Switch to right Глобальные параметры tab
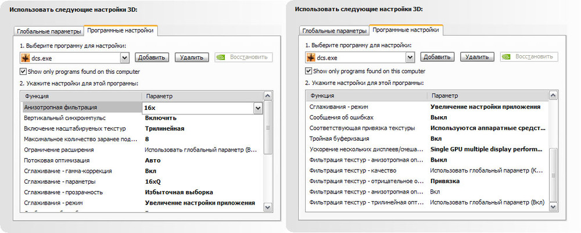Viewport: 581px width, 233px height. point(334,31)
